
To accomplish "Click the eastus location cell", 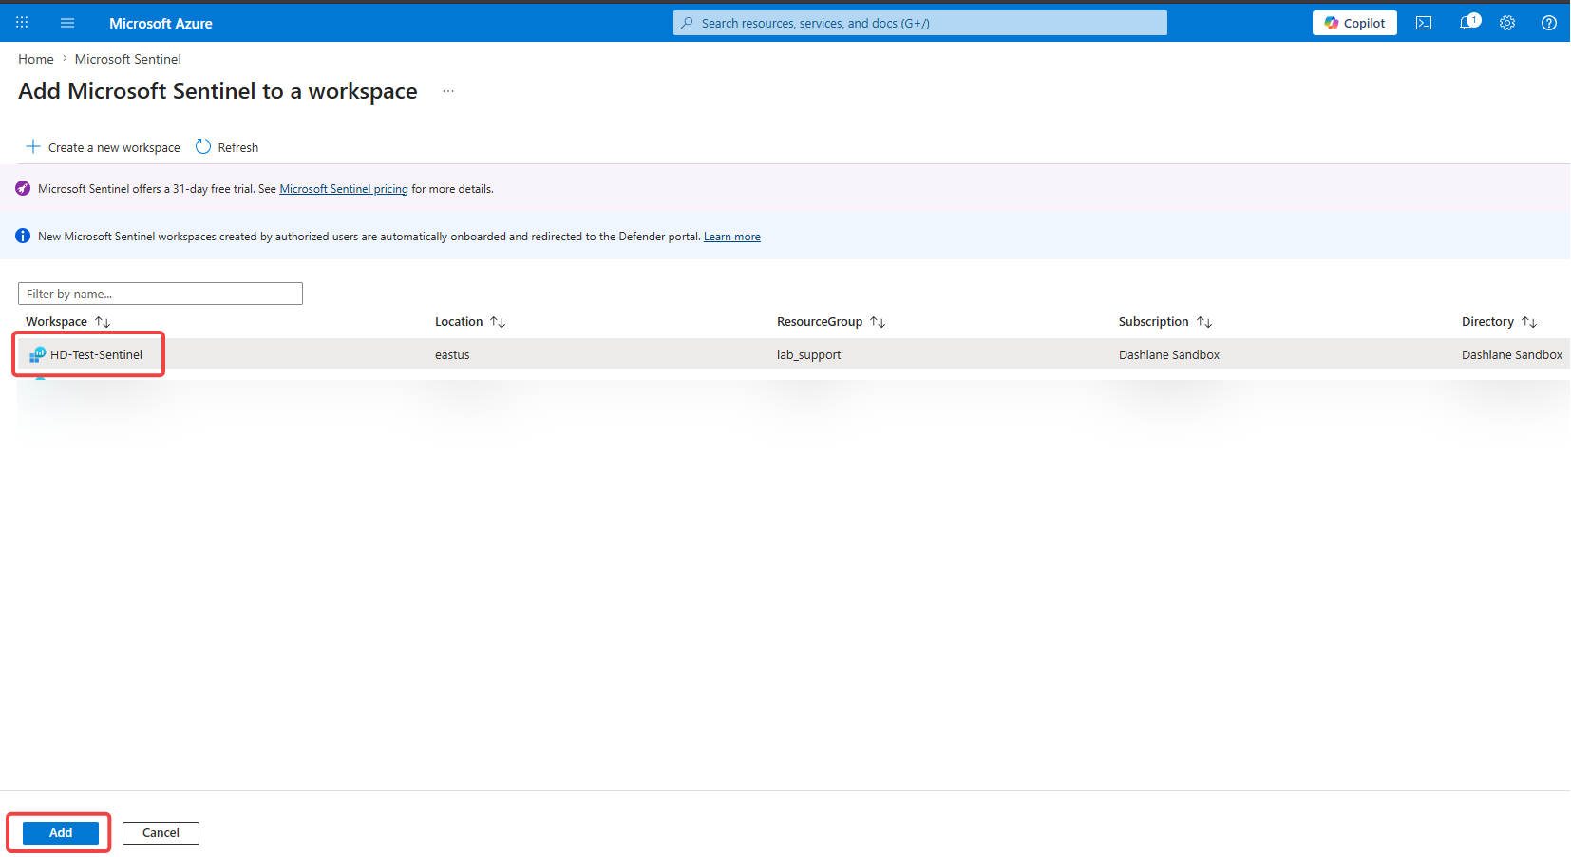I will pos(452,354).
